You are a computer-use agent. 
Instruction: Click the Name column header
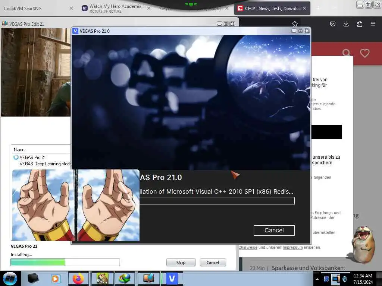coord(19,150)
